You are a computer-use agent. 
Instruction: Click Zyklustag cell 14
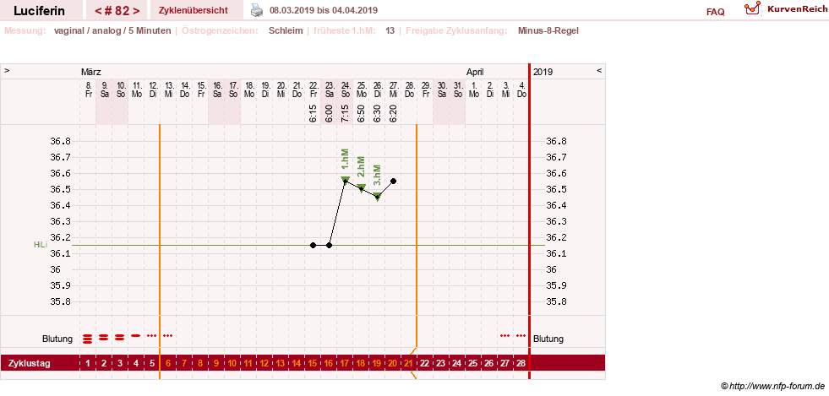(x=297, y=363)
